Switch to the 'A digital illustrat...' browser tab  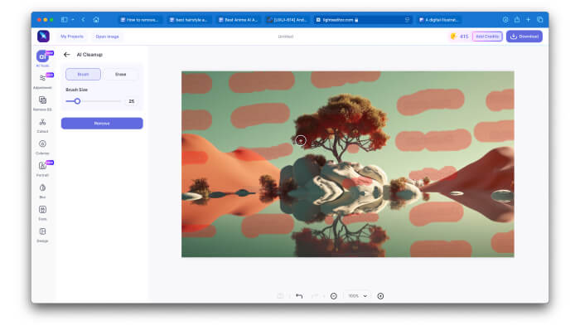pyautogui.click(x=438, y=20)
